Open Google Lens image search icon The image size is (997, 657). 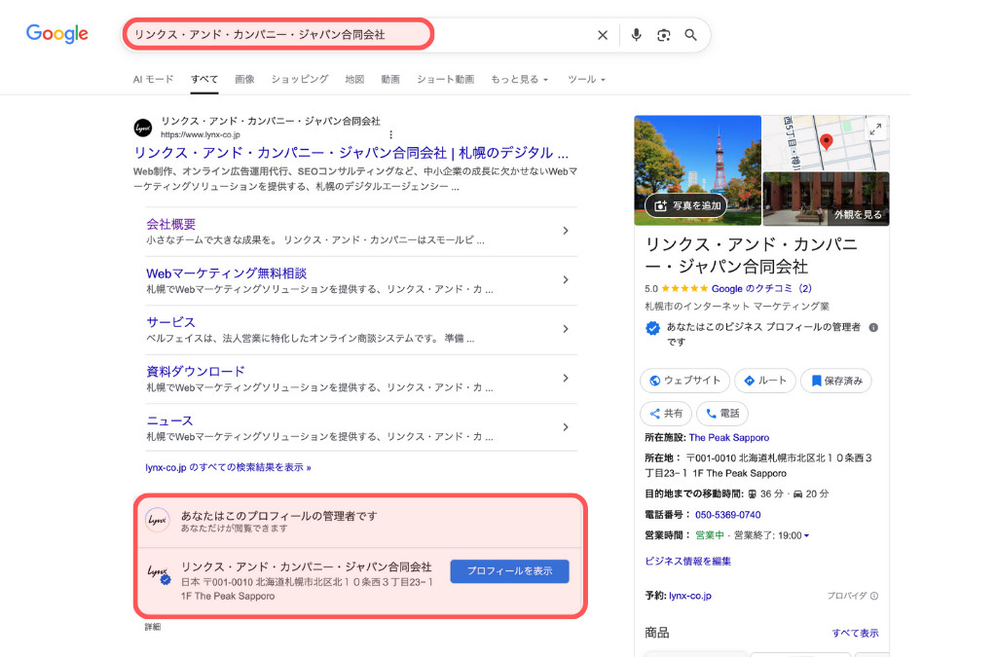[x=663, y=35]
